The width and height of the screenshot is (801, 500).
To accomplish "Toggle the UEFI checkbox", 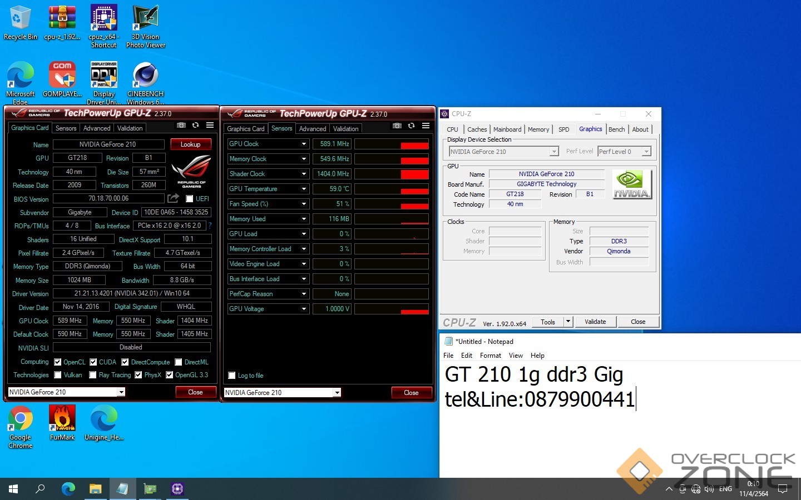I will tap(189, 199).
